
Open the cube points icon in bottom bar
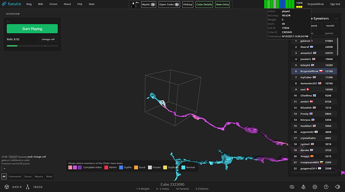pyautogui.click(x=7, y=187)
